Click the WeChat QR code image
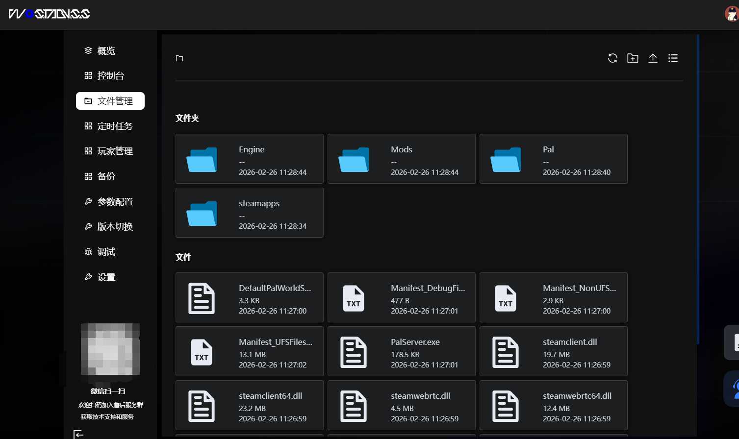 [x=110, y=353]
